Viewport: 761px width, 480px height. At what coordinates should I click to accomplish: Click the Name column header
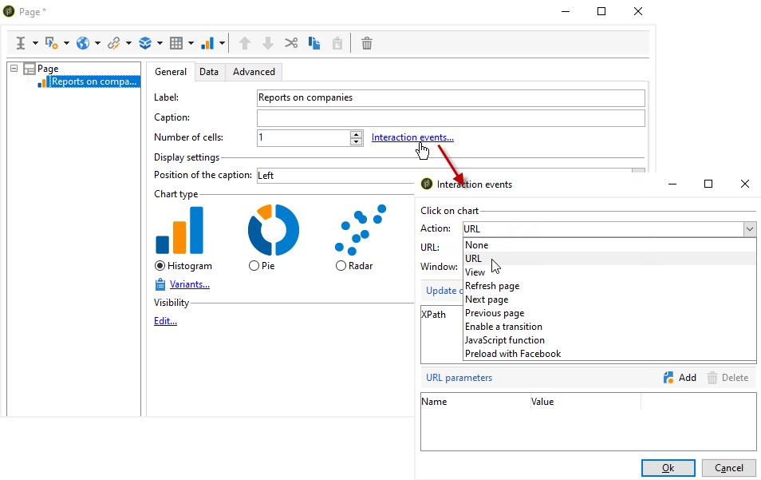click(x=475, y=402)
